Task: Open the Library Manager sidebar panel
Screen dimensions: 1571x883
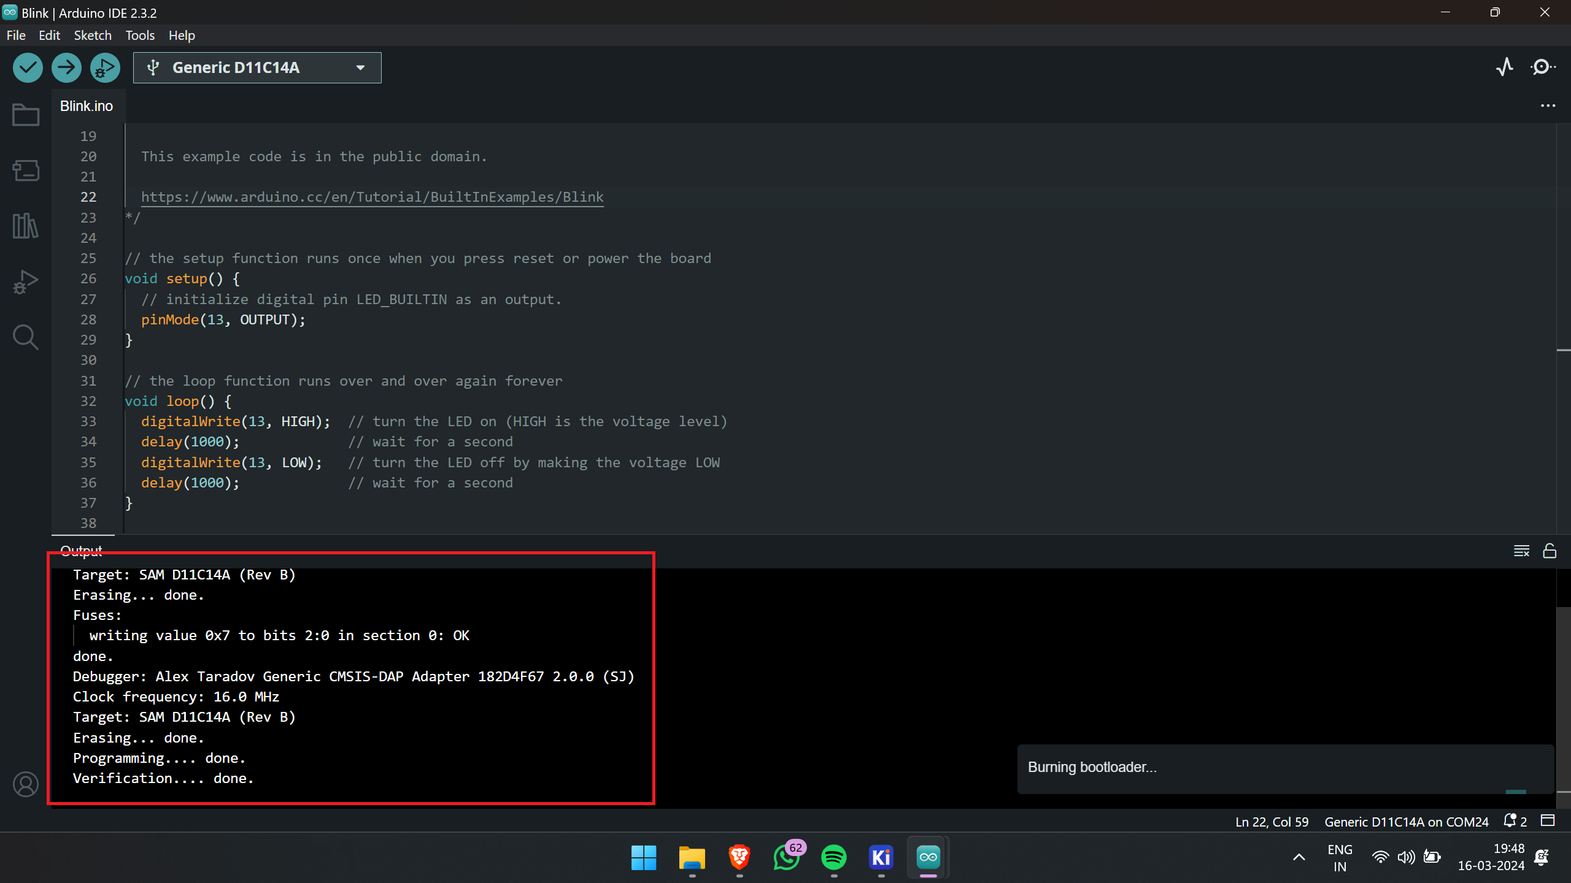Action: 26,226
